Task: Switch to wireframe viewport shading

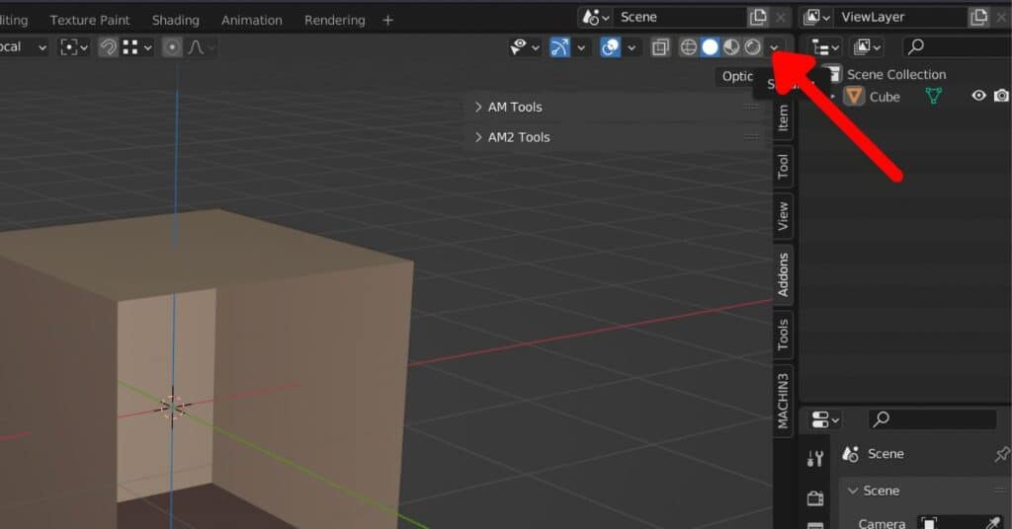Action: pyautogui.click(x=689, y=47)
